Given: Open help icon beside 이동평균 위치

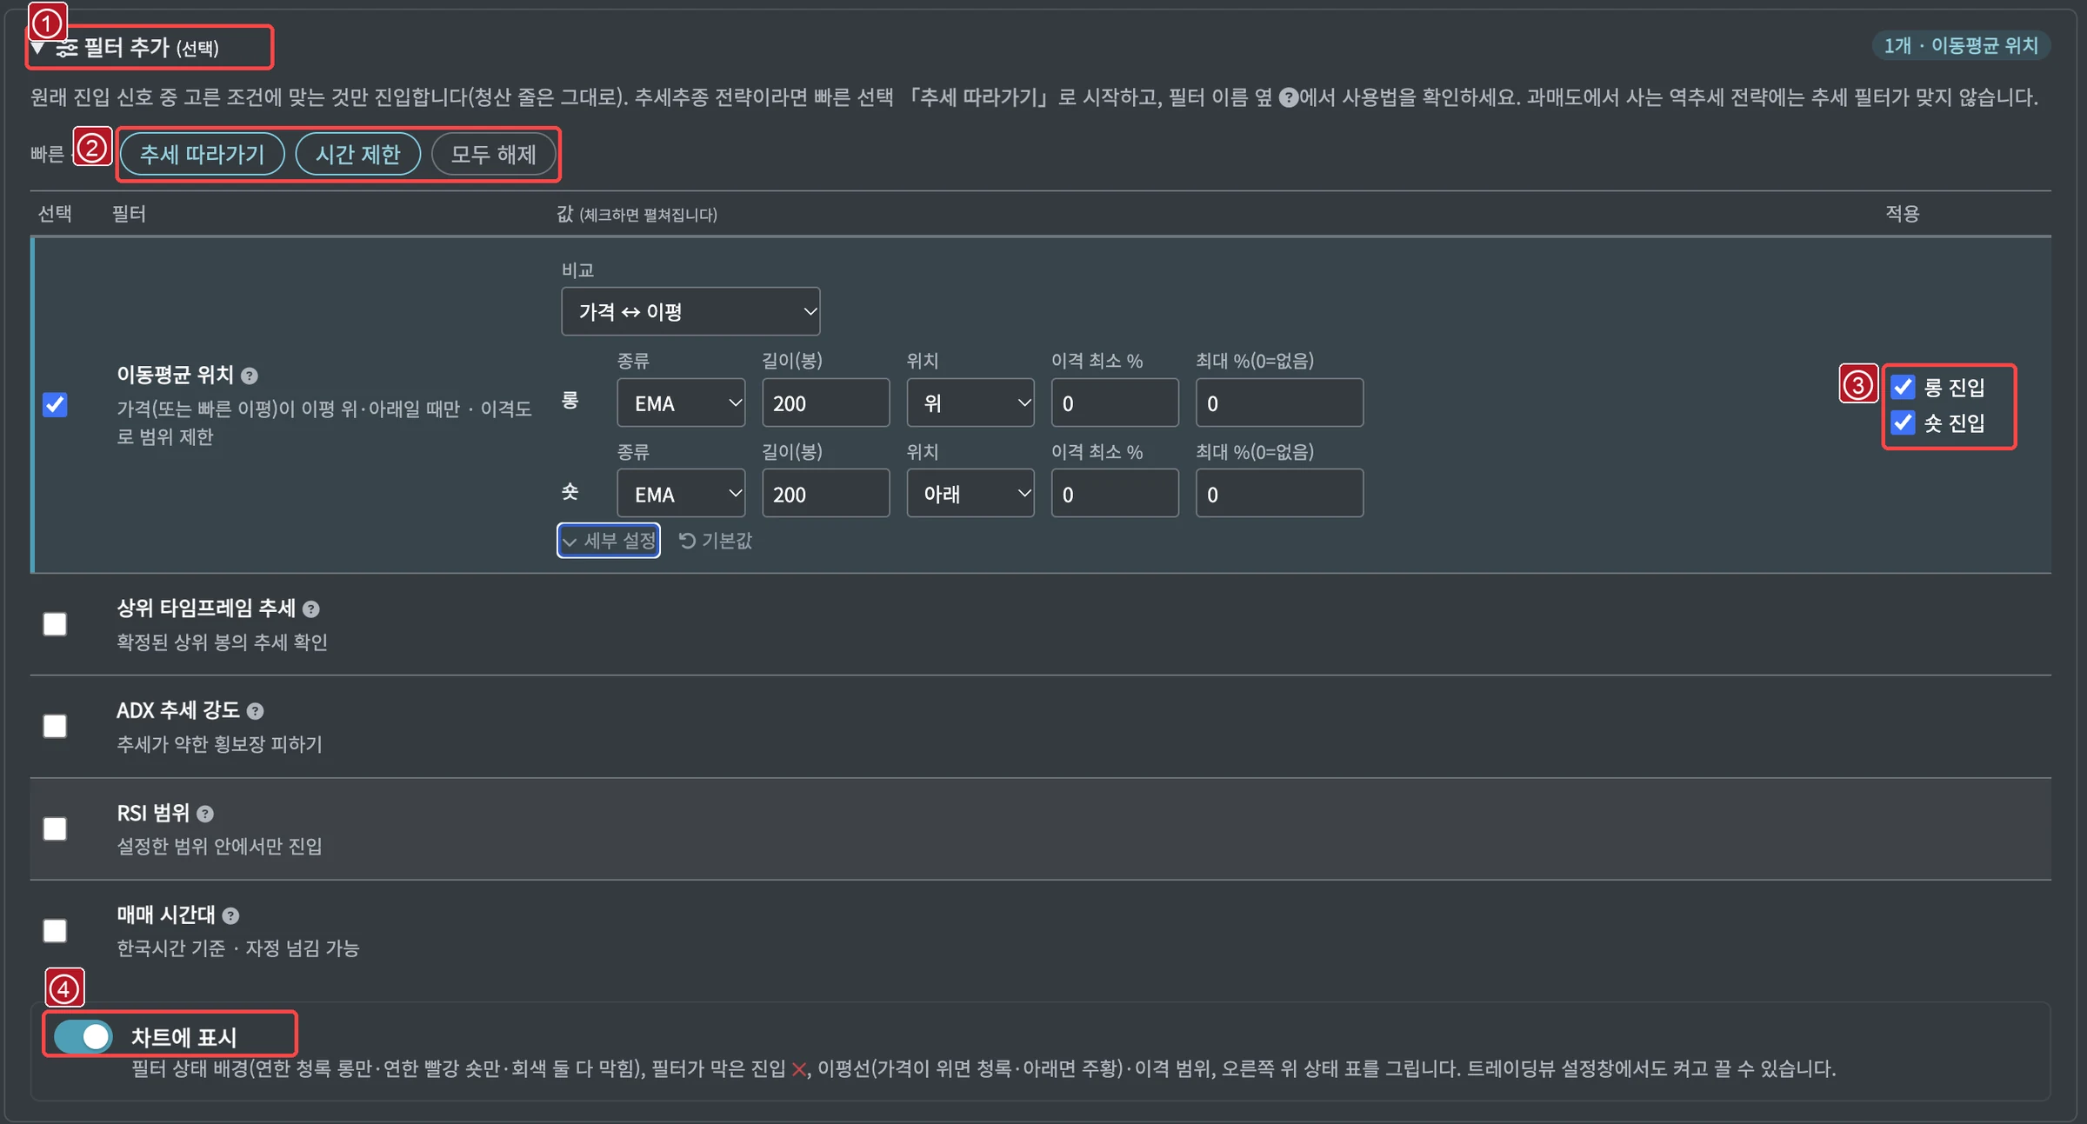Looking at the screenshot, I should (x=250, y=376).
